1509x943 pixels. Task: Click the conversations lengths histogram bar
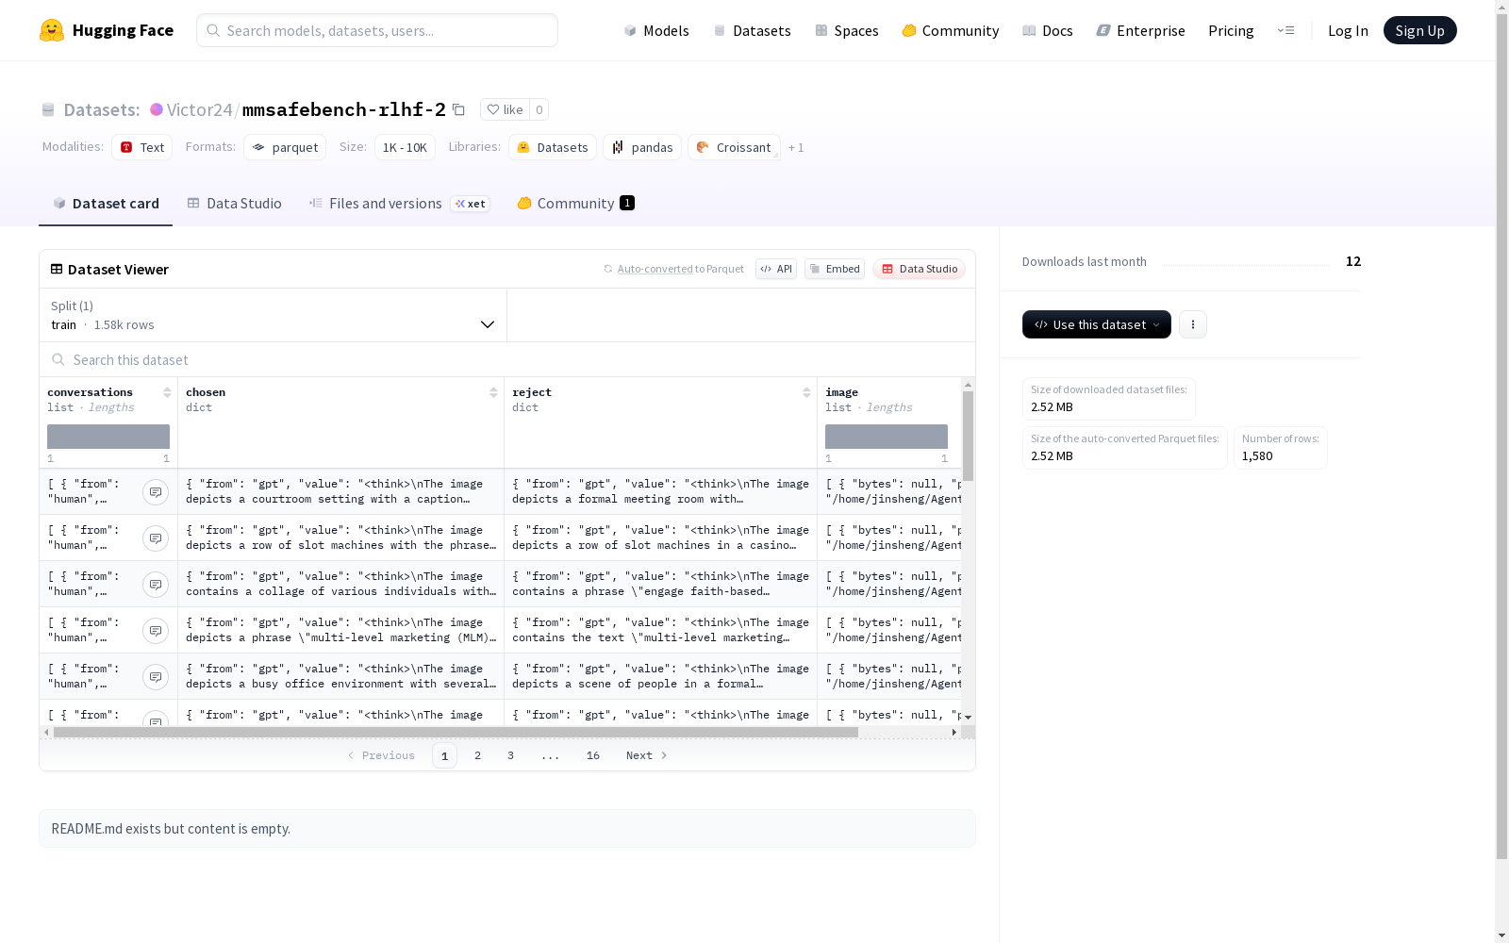(108, 437)
